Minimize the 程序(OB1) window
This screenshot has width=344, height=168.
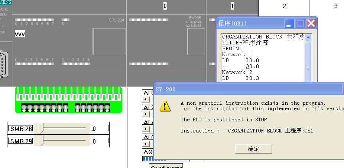289,23
